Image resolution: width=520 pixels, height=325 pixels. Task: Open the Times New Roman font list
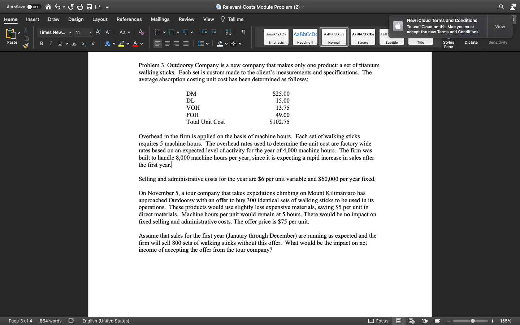pos(55,32)
